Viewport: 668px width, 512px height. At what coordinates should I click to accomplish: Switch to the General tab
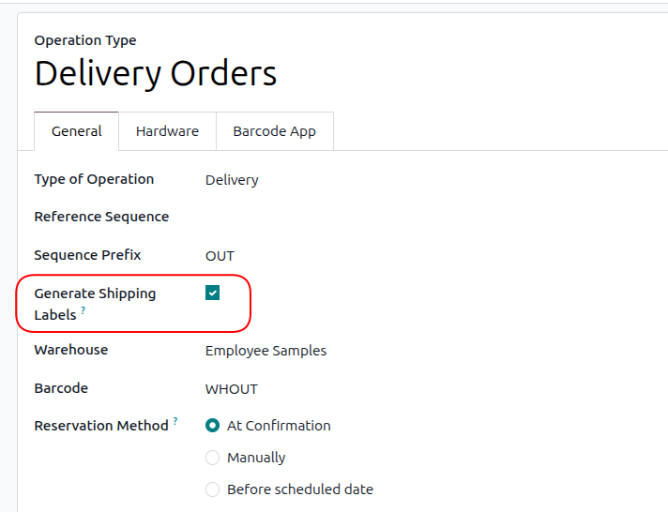point(77,131)
